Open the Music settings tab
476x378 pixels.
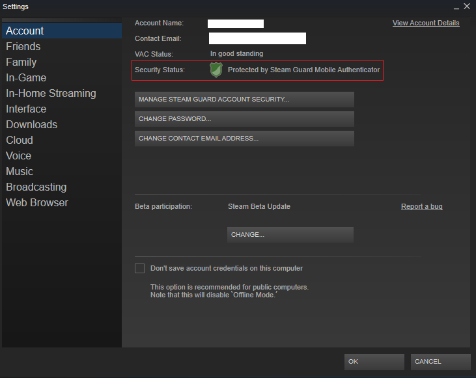20,172
